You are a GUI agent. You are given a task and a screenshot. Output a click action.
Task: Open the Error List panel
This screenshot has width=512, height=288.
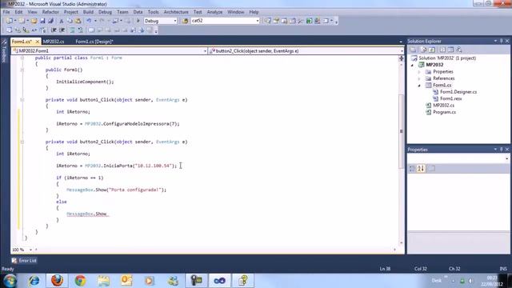tap(24, 261)
